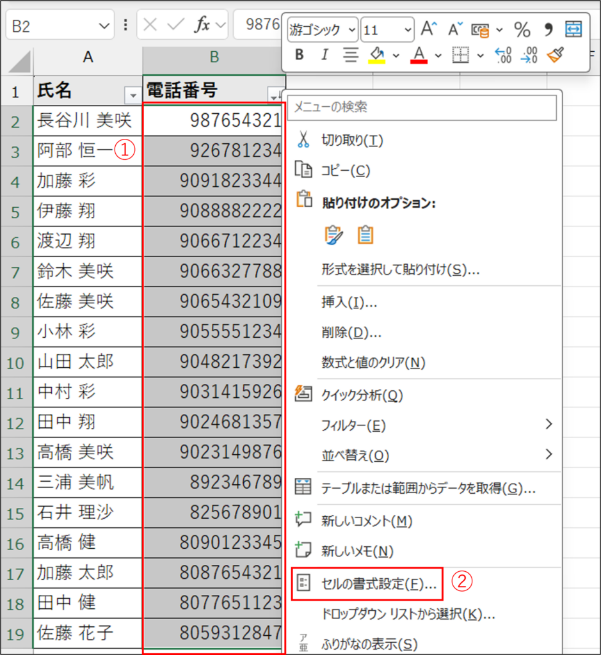
Task: Click the Bold button in mini toolbar
Action: point(300,55)
